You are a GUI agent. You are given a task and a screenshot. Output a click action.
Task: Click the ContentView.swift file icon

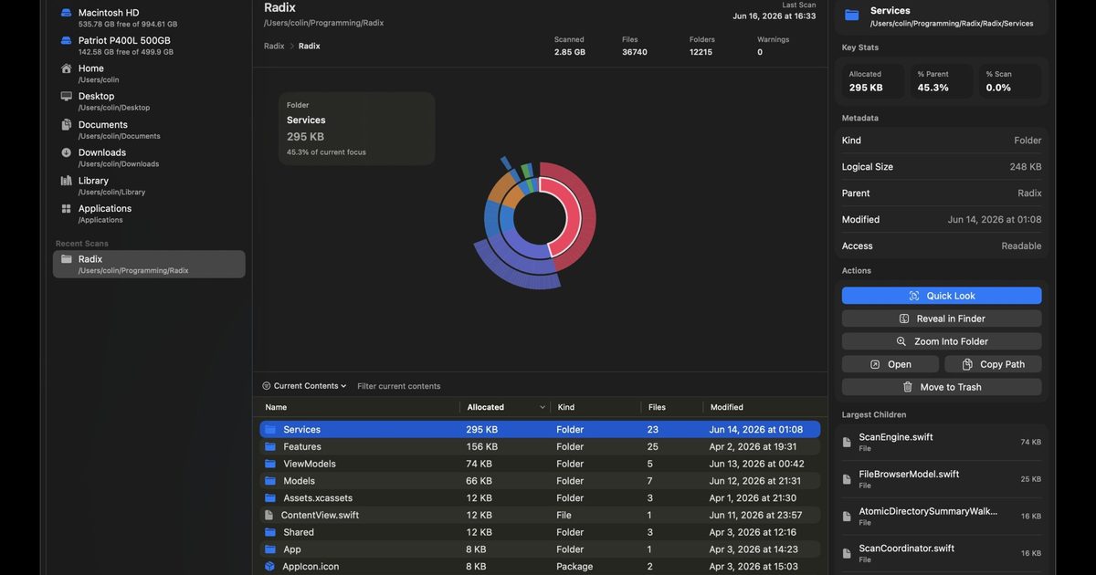[269, 515]
